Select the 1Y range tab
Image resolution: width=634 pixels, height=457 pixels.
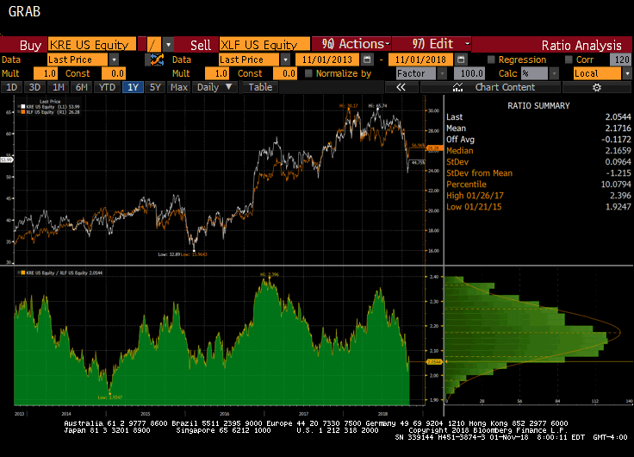[133, 87]
